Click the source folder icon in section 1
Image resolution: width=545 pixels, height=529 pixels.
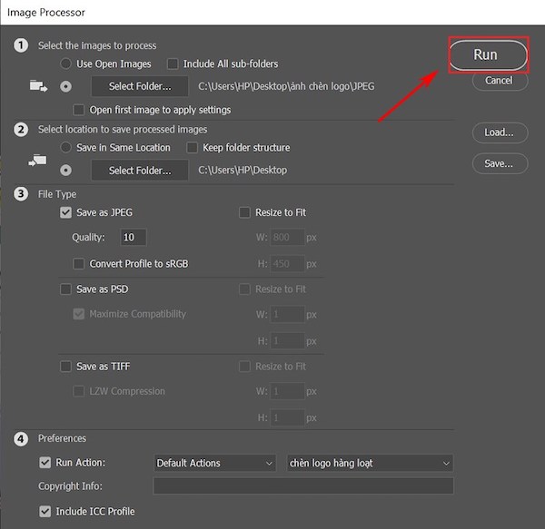38,86
